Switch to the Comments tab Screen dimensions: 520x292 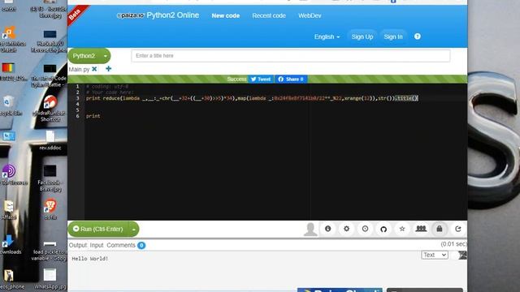(x=121, y=245)
